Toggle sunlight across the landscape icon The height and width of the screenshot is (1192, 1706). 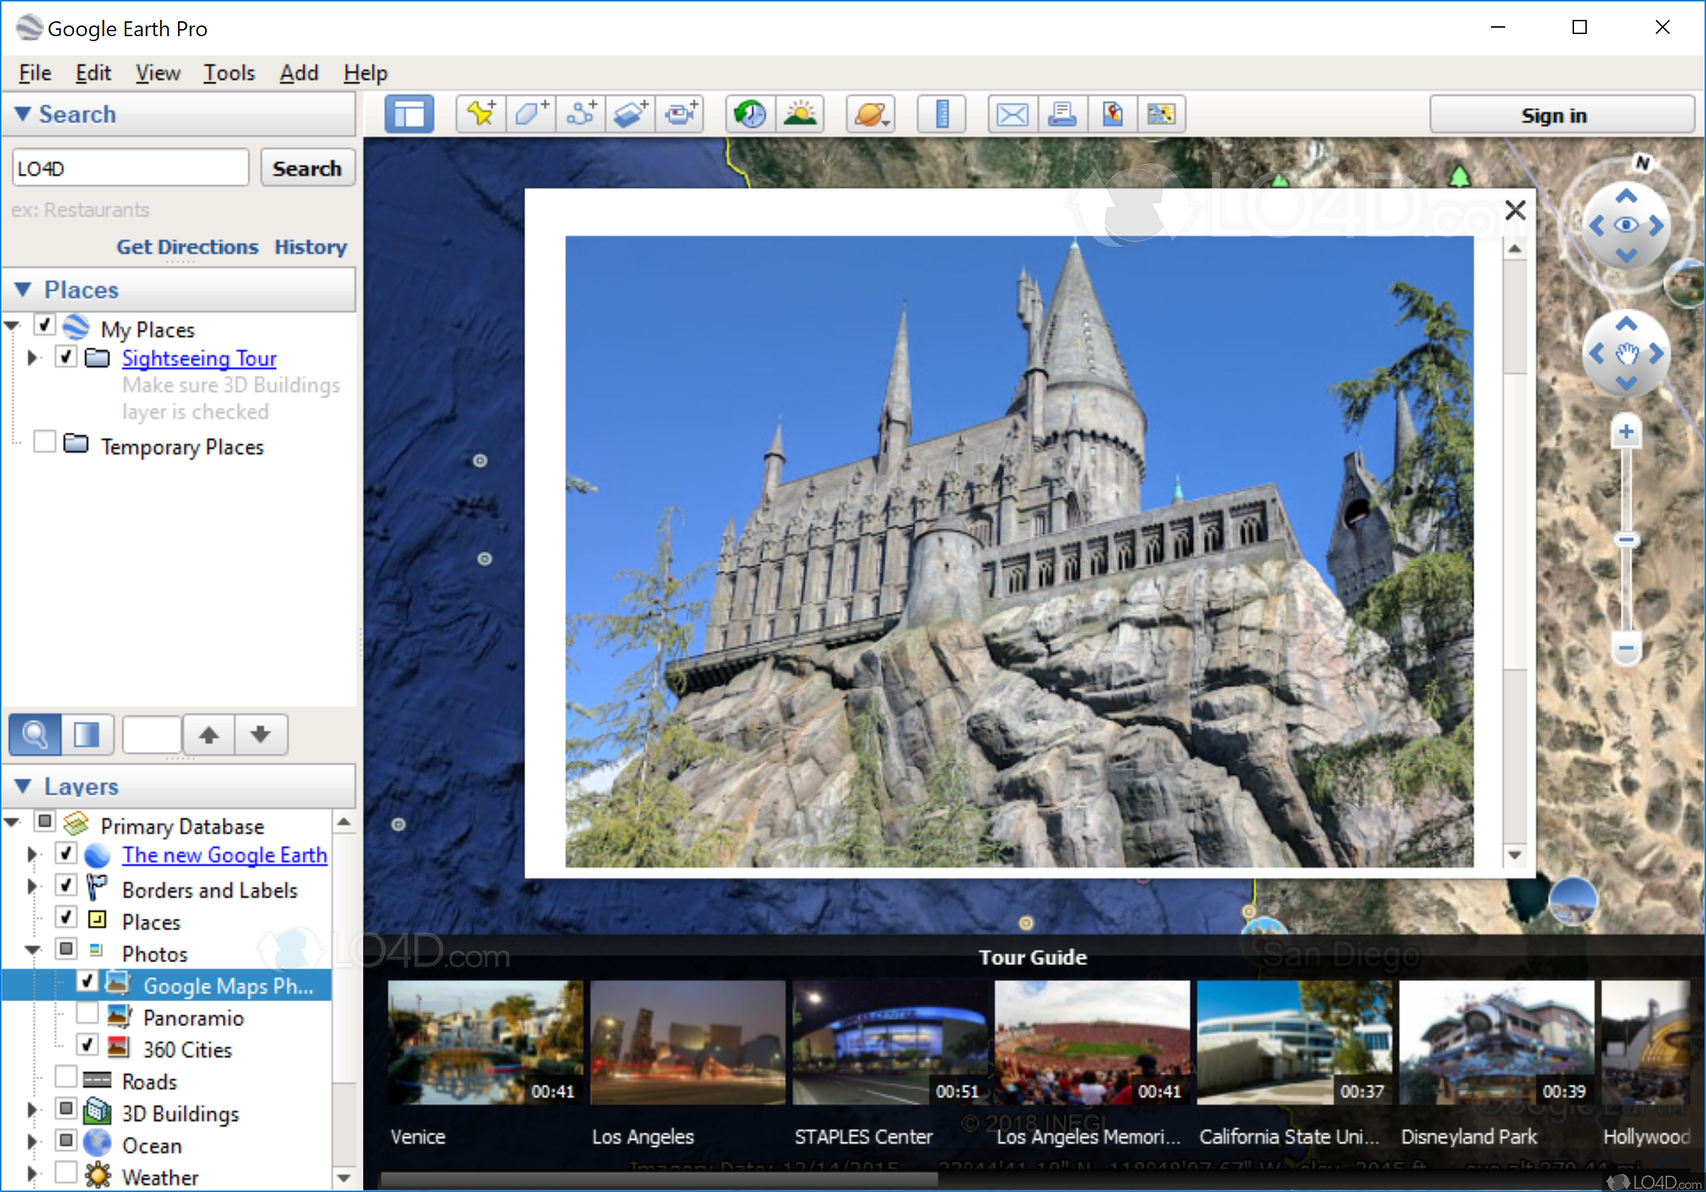800,114
